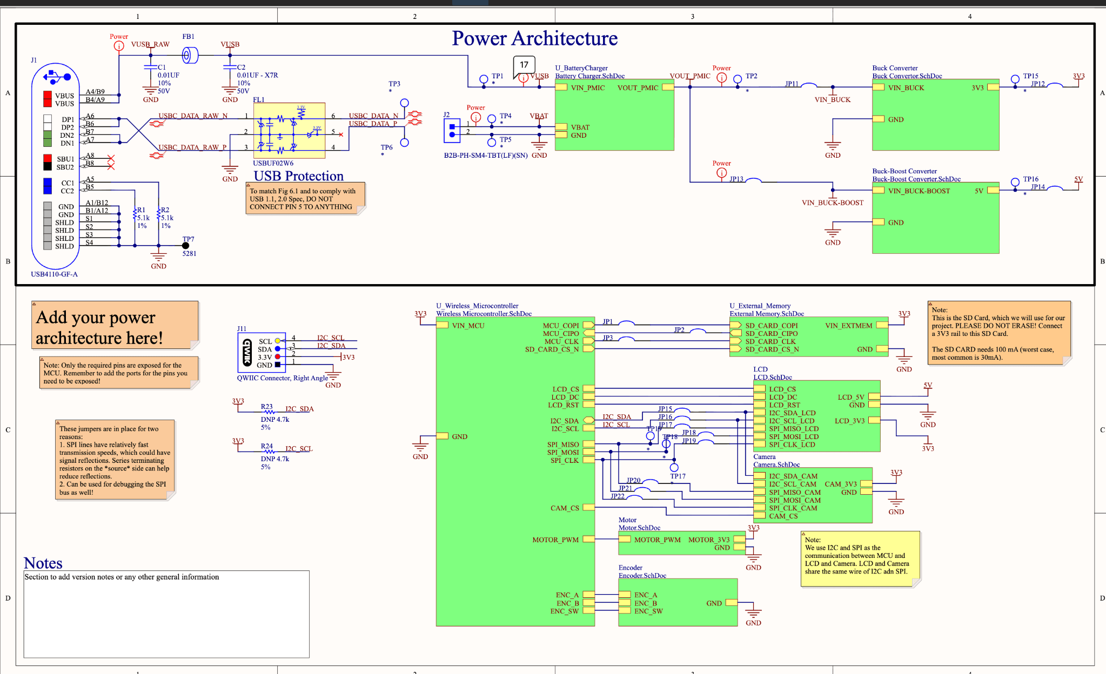Select jumper JP13 toward buck-boost
Image resolution: width=1106 pixels, height=674 pixels.
click(x=753, y=180)
